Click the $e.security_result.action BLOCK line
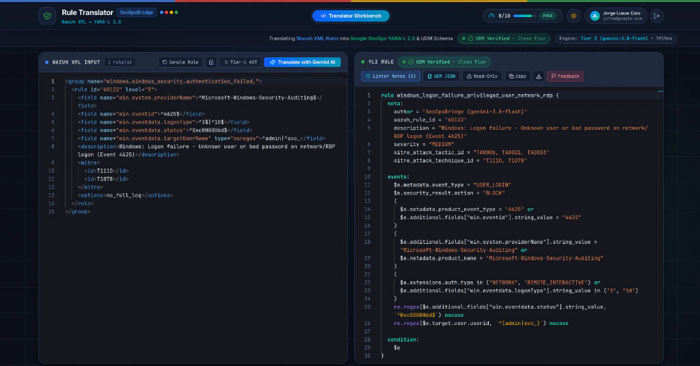700x366 pixels. (449, 193)
